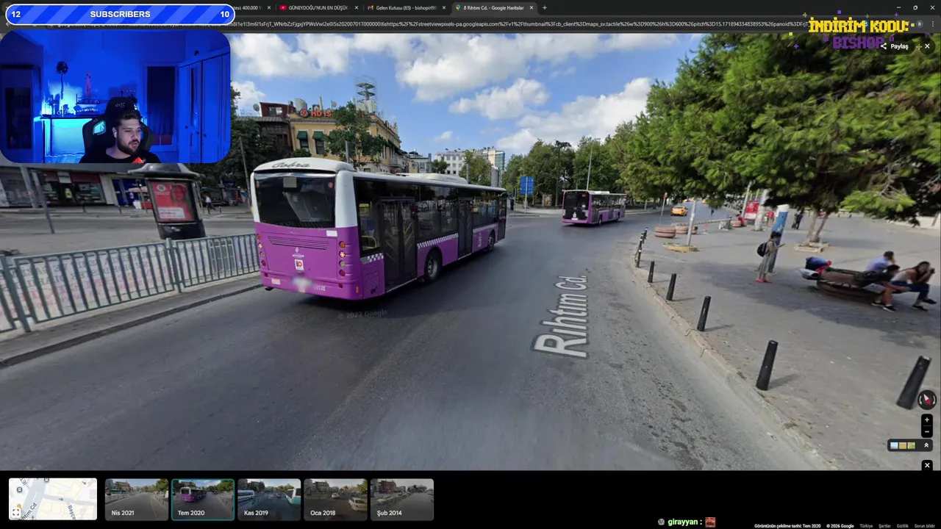This screenshot has width=941, height=529.
Task: Select the Nis 2021 imagery thumbnail
Action: 137,500
